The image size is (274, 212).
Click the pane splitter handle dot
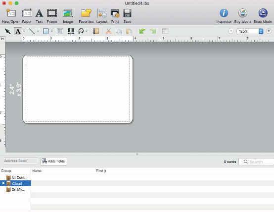[137, 154]
